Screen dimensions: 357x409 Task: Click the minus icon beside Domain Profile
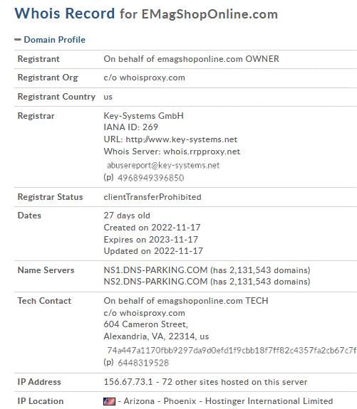pyautogui.click(x=18, y=40)
